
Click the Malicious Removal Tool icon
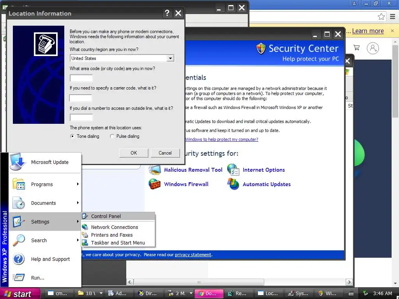[x=155, y=170]
